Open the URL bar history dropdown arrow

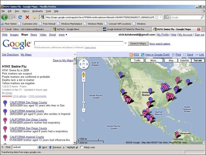(x=161, y=17)
